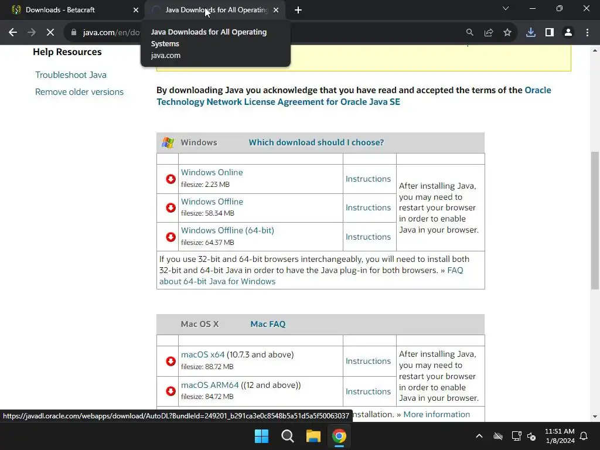Image resolution: width=600 pixels, height=450 pixels.
Task: Click the back navigation arrow
Action: pyautogui.click(x=13, y=33)
